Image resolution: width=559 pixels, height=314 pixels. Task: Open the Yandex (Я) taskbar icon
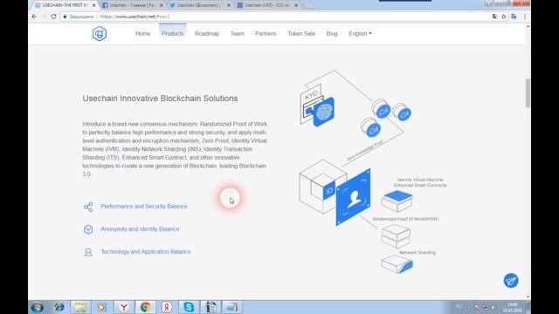(167, 307)
